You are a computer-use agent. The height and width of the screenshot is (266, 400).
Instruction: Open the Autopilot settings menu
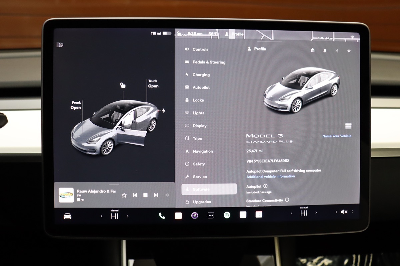[201, 87]
